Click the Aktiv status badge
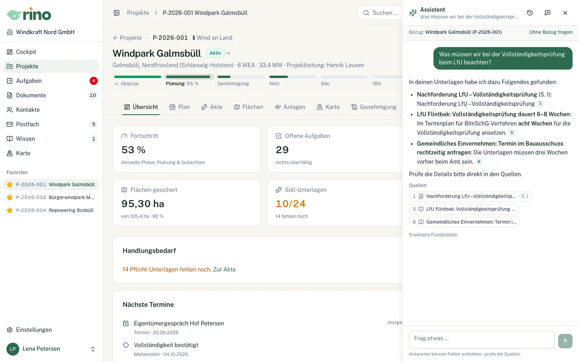The height and width of the screenshot is (362, 579). [215, 53]
